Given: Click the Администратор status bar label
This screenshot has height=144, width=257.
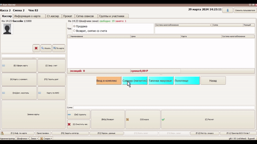Looking at the screenshot, I should coord(7,139).
